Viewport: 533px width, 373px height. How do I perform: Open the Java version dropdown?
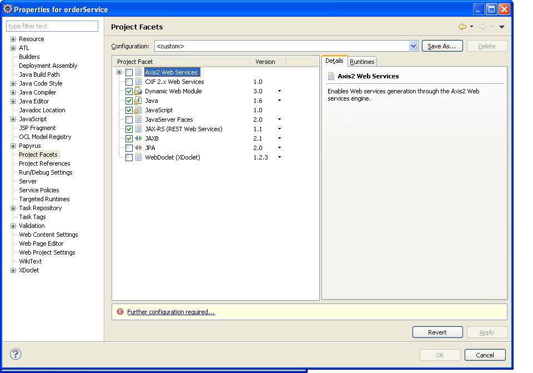[279, 101]
